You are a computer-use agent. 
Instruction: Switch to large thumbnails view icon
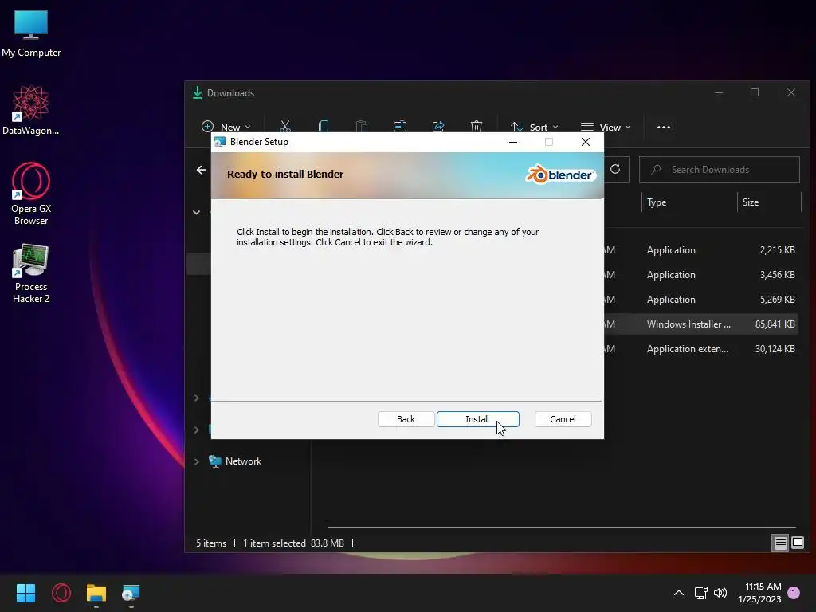[x=797, y=543]
